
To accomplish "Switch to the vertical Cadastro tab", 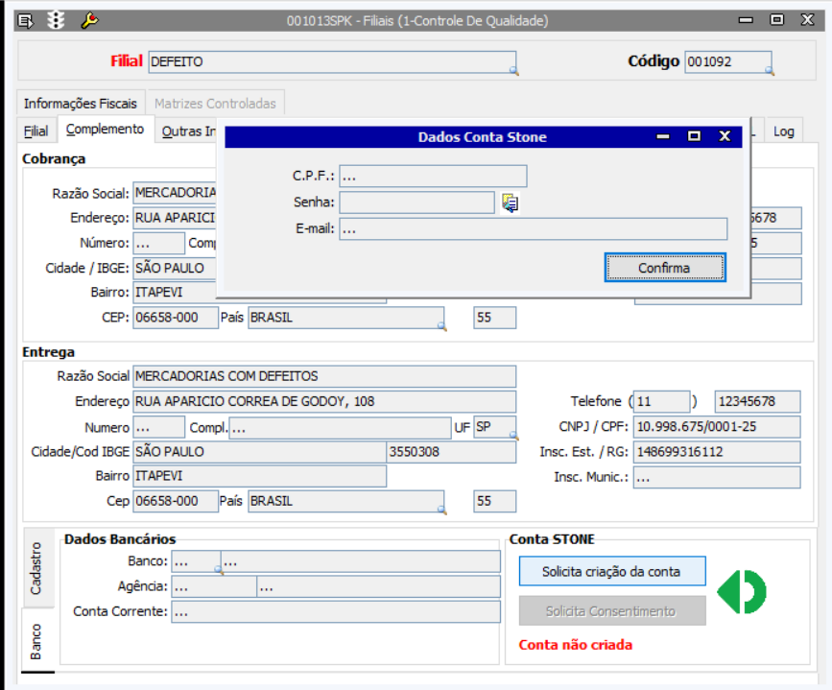I will (x=36, y=568).
